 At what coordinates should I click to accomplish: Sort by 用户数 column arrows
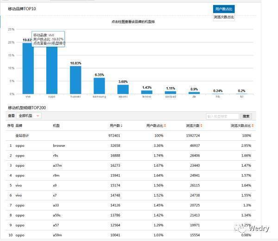[121, 126]
